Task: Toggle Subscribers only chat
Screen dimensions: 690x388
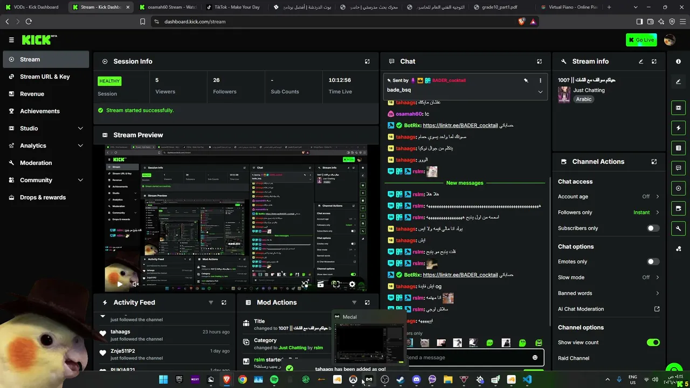Action: (653, 228)
